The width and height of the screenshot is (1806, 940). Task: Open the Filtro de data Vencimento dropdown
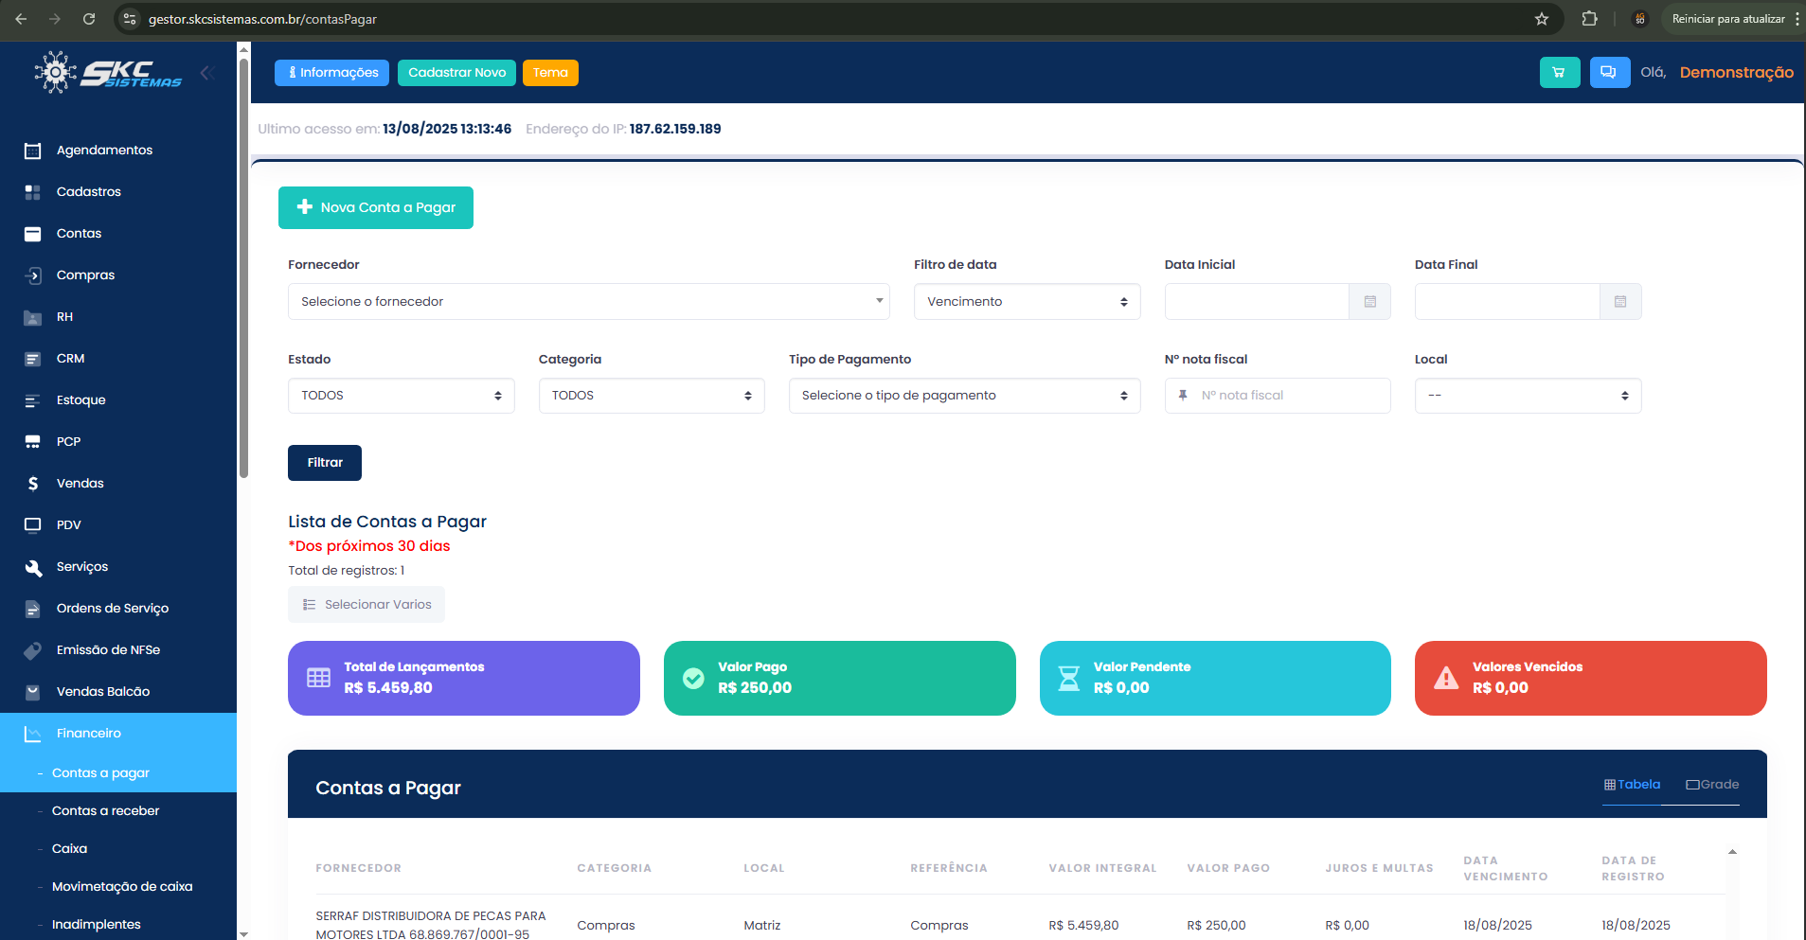[x=1027, y=302]
